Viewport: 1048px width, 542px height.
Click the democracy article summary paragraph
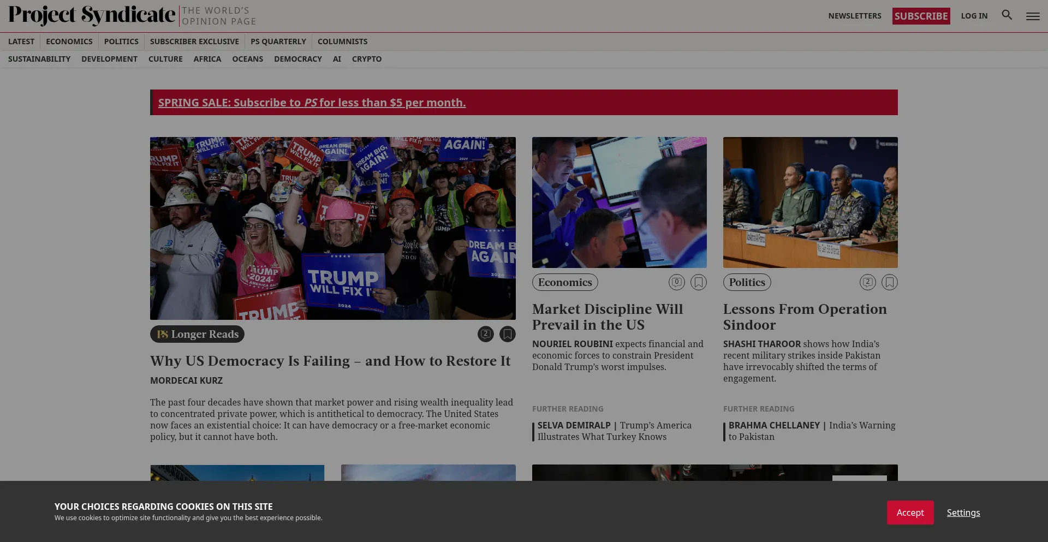click(x=332, y=419)
